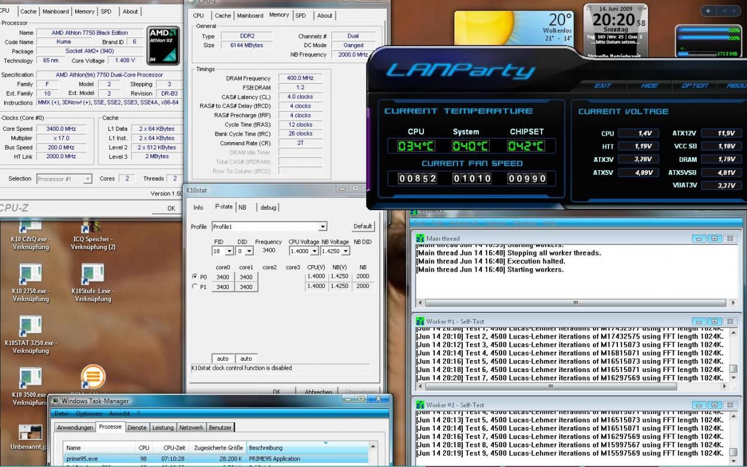This screenshot has width=747, height=467.
Task: Switch to Netzwerk tab in Task-Manager
Action: 191,428
